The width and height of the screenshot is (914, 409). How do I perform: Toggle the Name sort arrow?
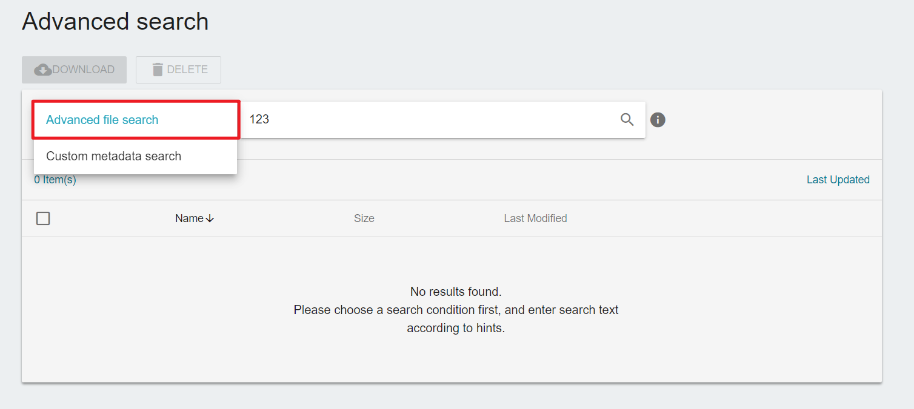tap(210, 218)
